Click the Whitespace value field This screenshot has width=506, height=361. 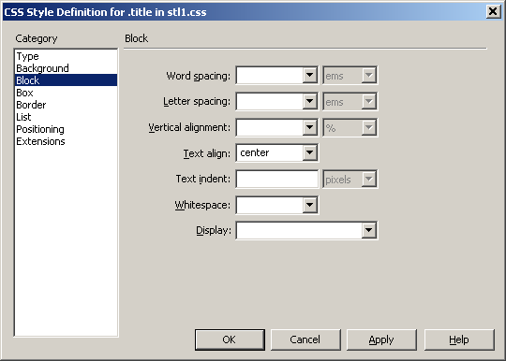(x=270, y=205)
